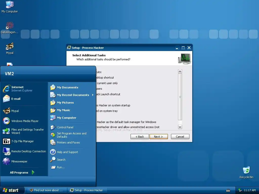Click the 'driver and allow unrestricted access' option
This screenshot has width=259, height=194.
tap(128, 127)
